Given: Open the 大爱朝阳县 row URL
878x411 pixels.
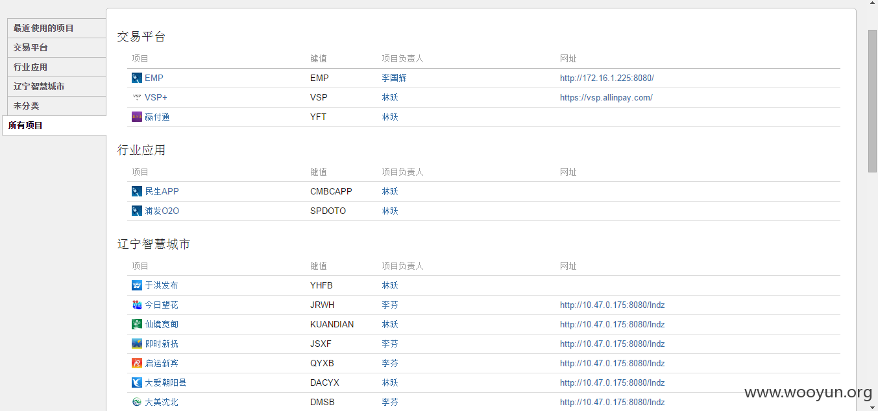Looking at the screenshot, I should click(613, 382).
